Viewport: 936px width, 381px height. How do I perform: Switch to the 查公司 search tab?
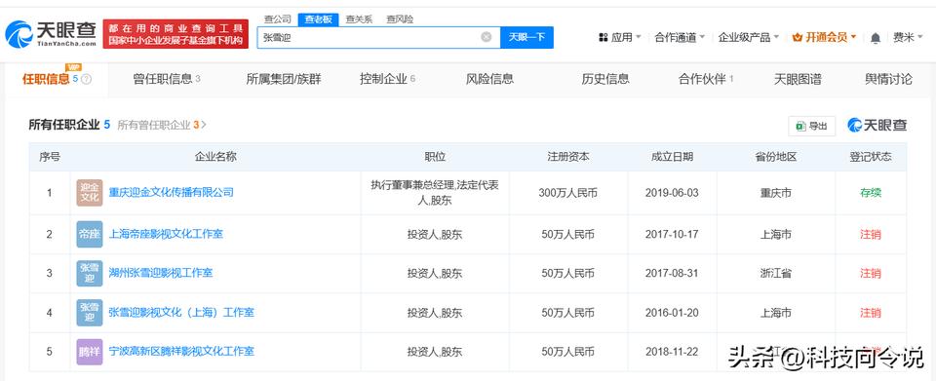(278, 19)
